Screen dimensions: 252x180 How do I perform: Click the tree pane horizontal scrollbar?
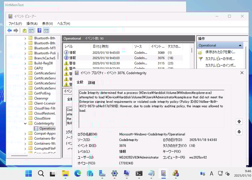pos(19,155)
